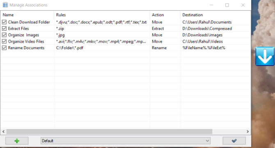Screen dimensions: 275x148
Task: Click the right scroll arrow of horizontal scrollbar
Action: tap(247, 131)
